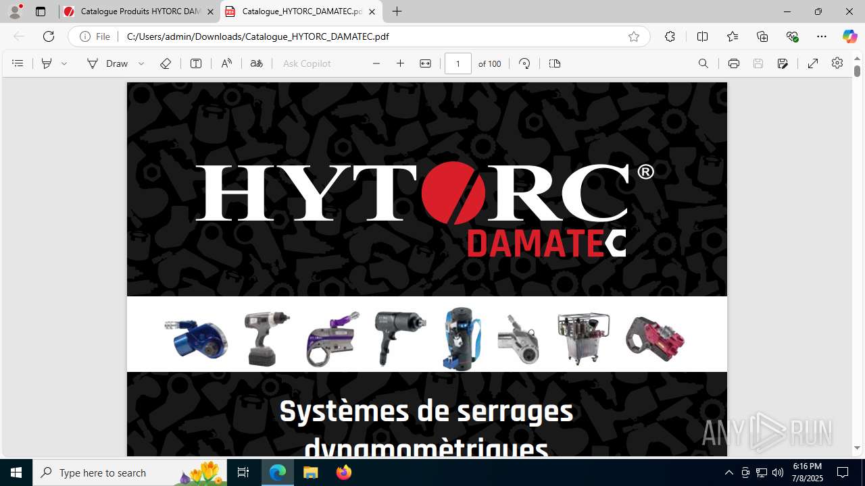
Task: Add this page to favorites
Action: [634, 36]
